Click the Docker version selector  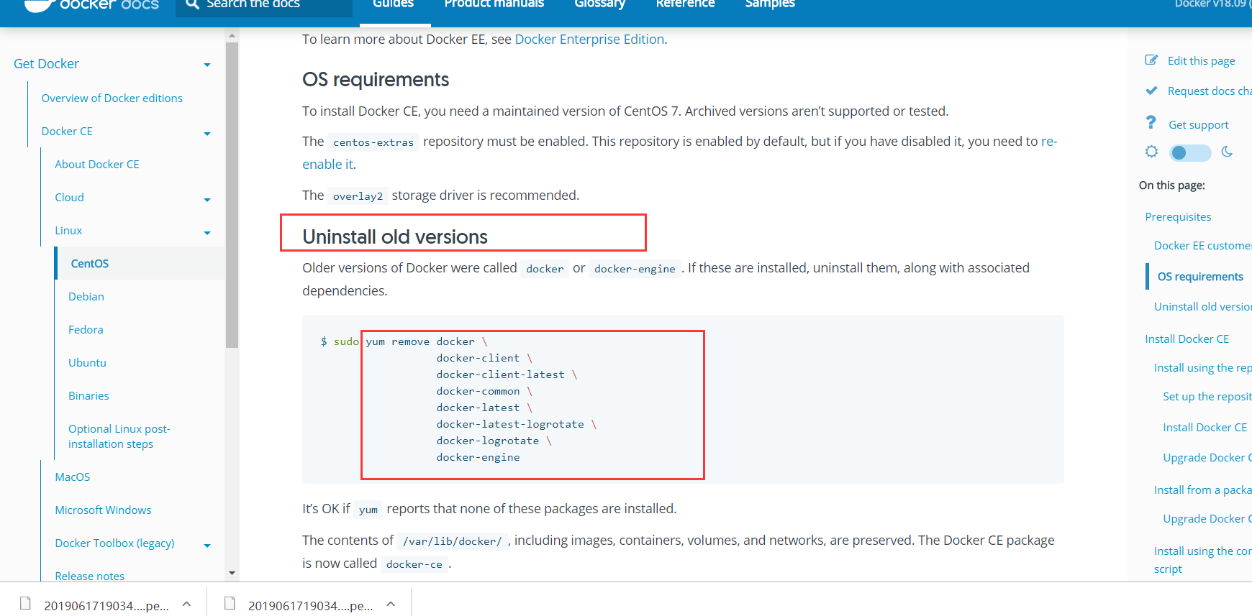(1212, 4)
